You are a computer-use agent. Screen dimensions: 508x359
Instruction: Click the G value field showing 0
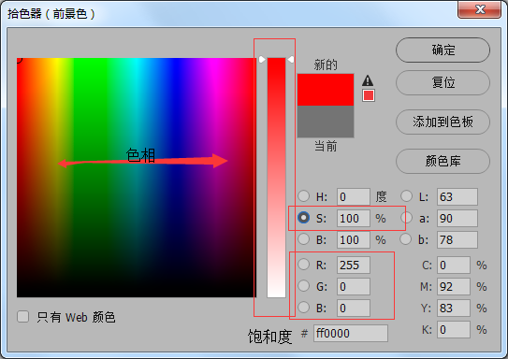(354, 286)
